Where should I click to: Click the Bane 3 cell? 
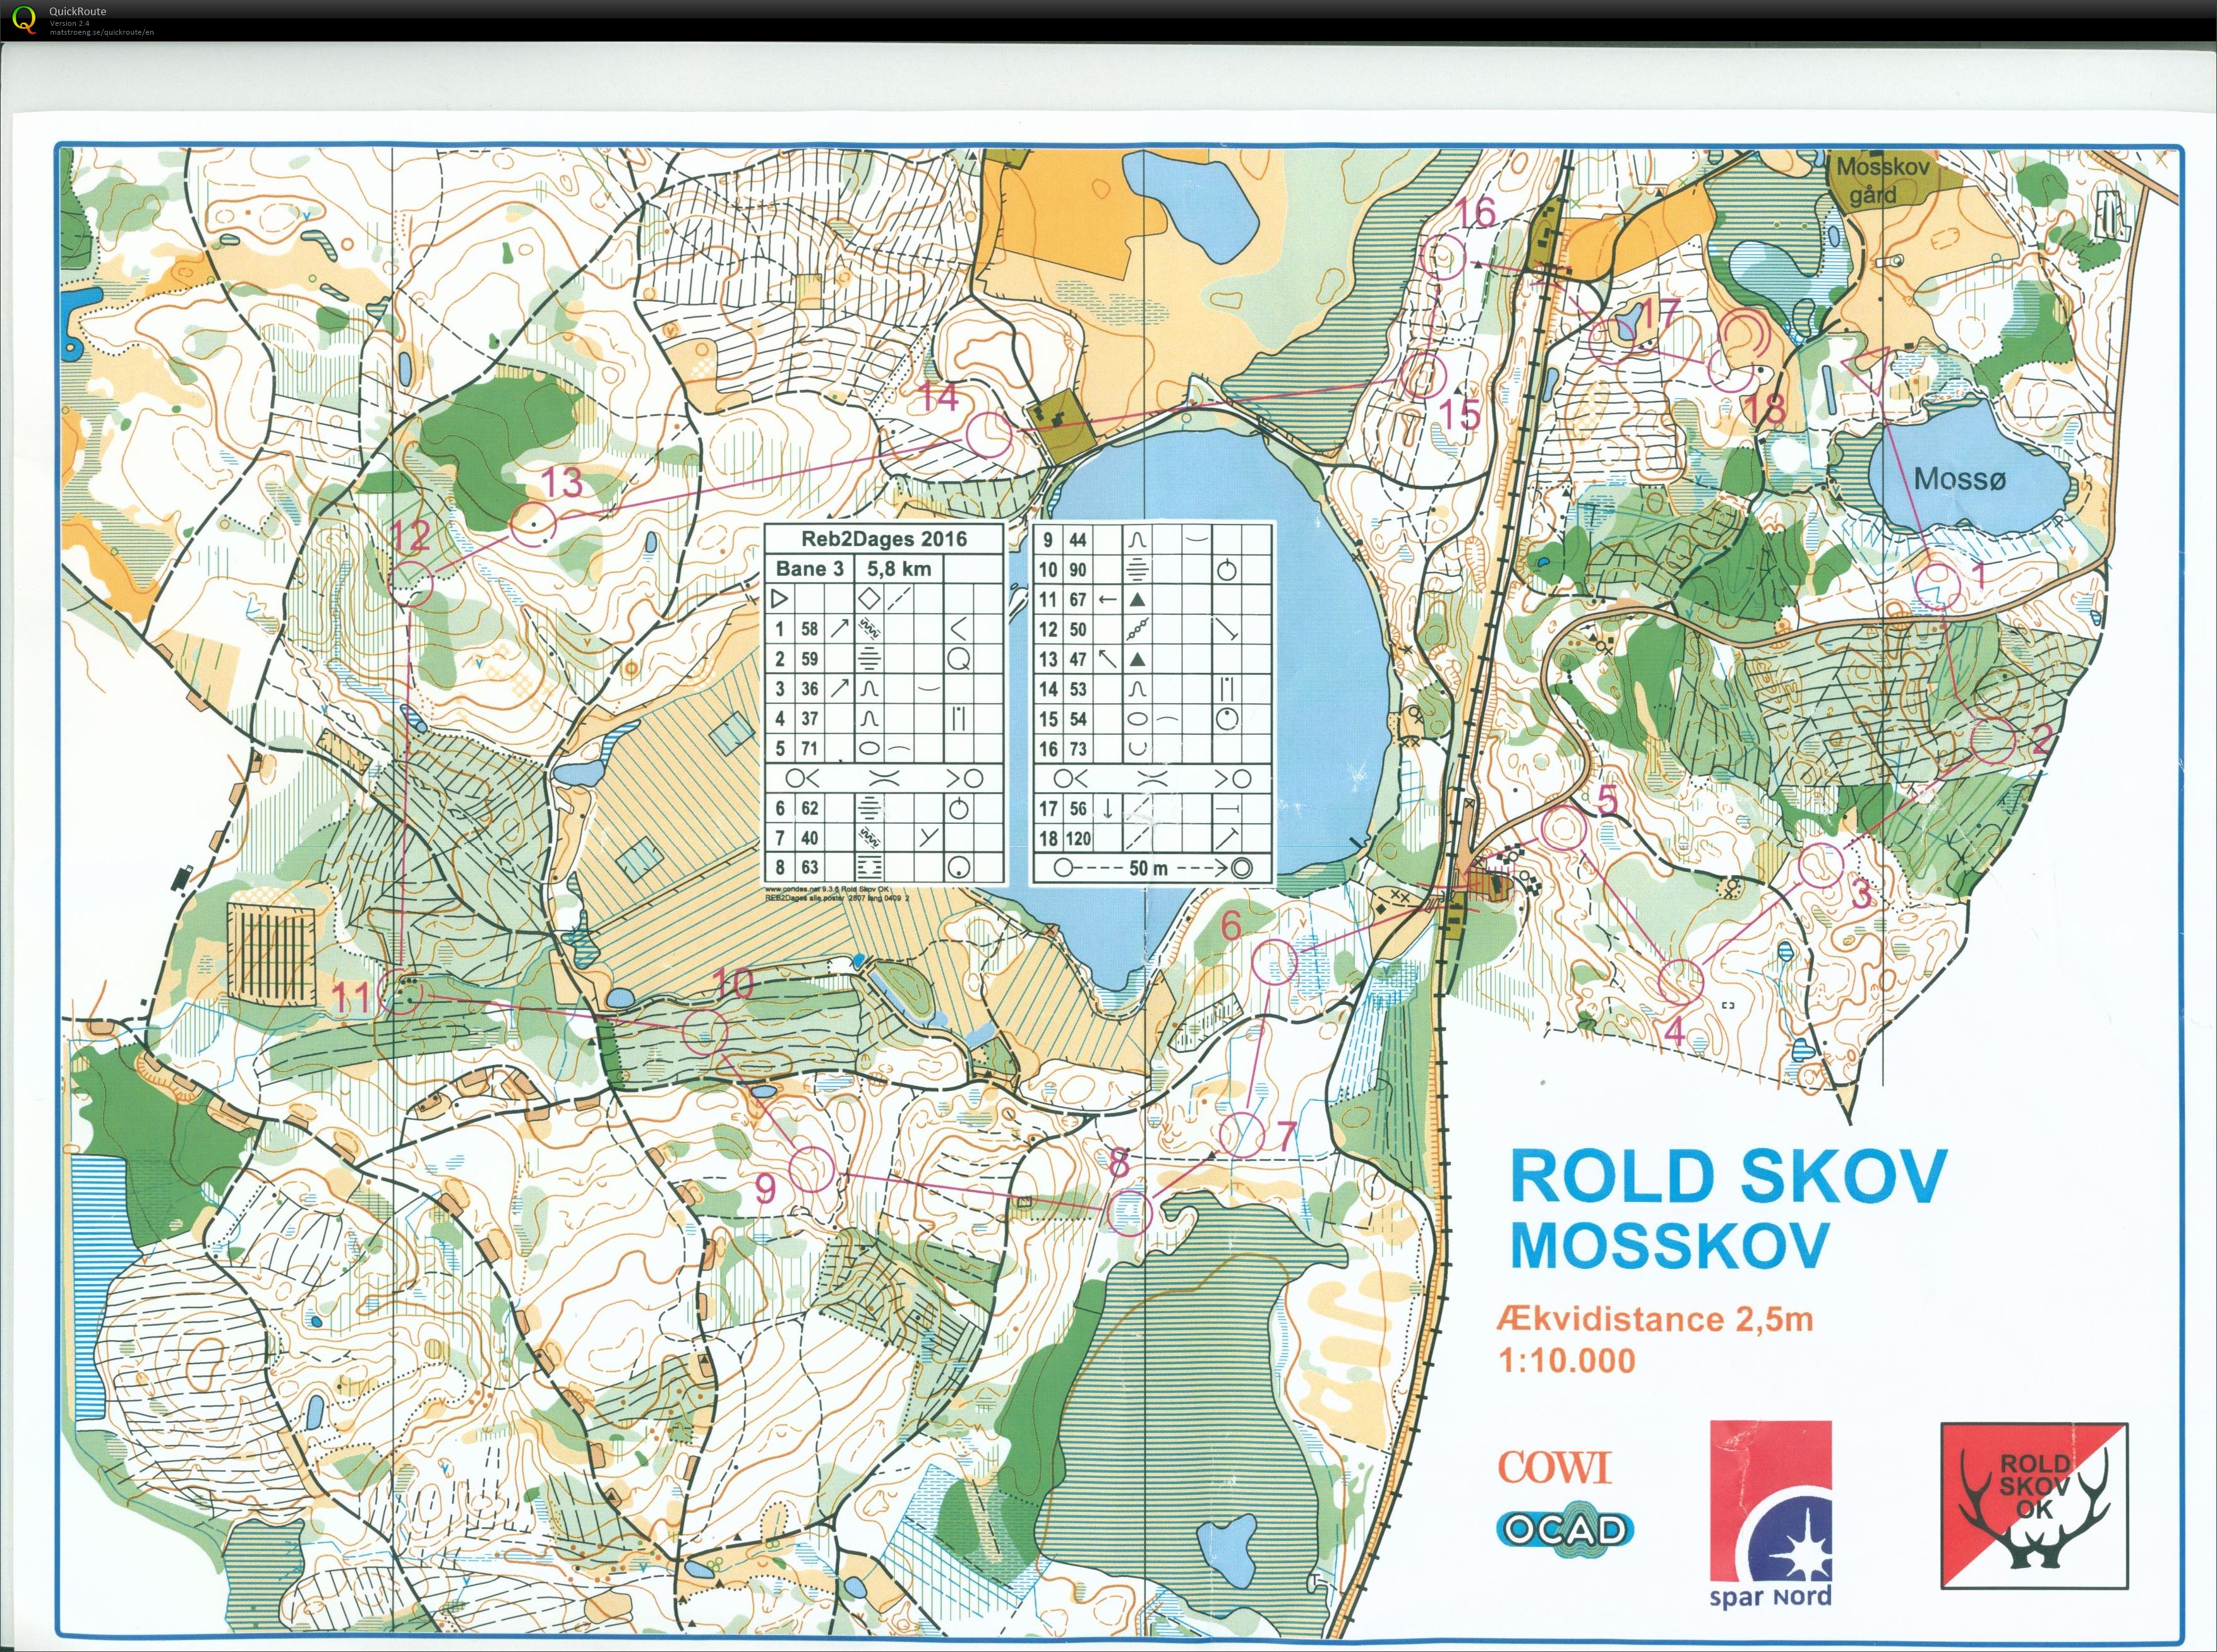pyautogui.click(x=808, y=569)
